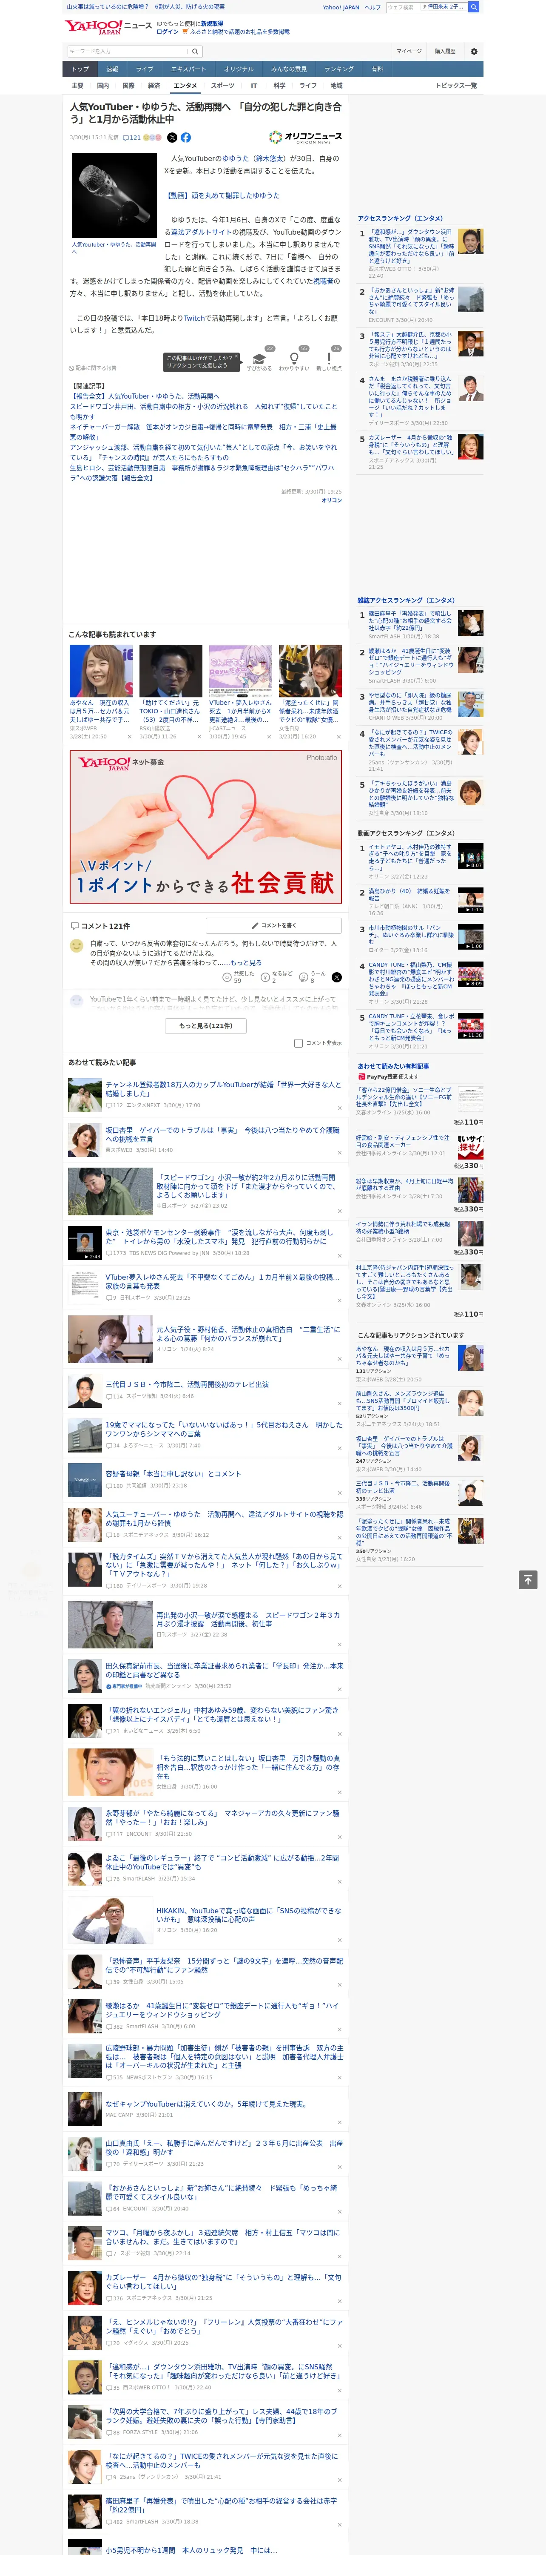Open the 有料 tab
546x2555 pixels.
tap(377, 69)
